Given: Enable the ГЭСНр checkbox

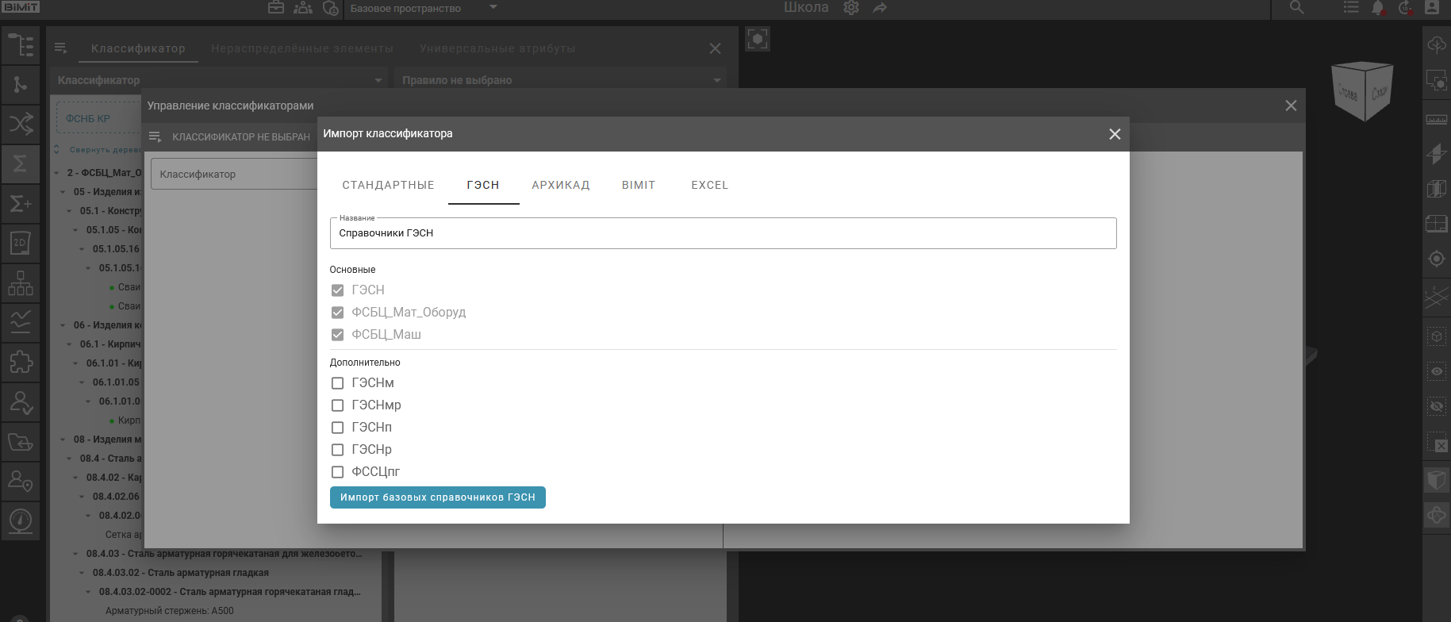Looking at the screenshot, I should tap(337, 450).
